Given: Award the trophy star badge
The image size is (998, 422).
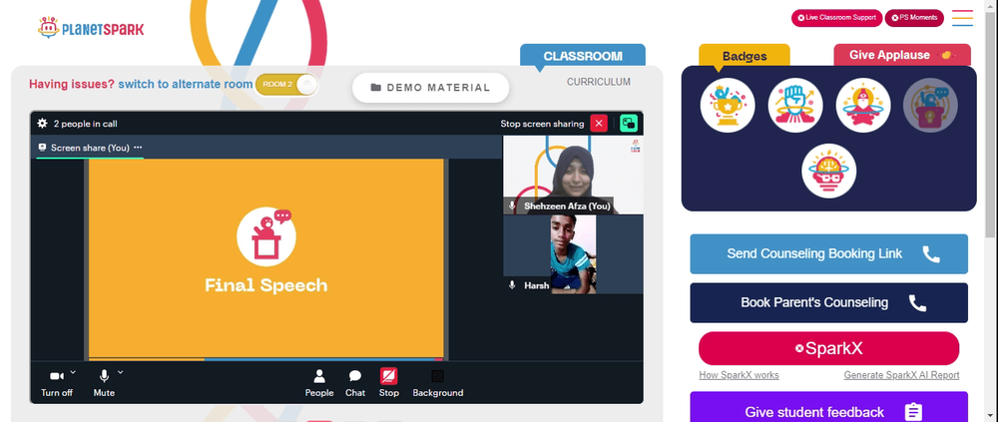Looking at the screenshot, I should (x=728, y=105).
